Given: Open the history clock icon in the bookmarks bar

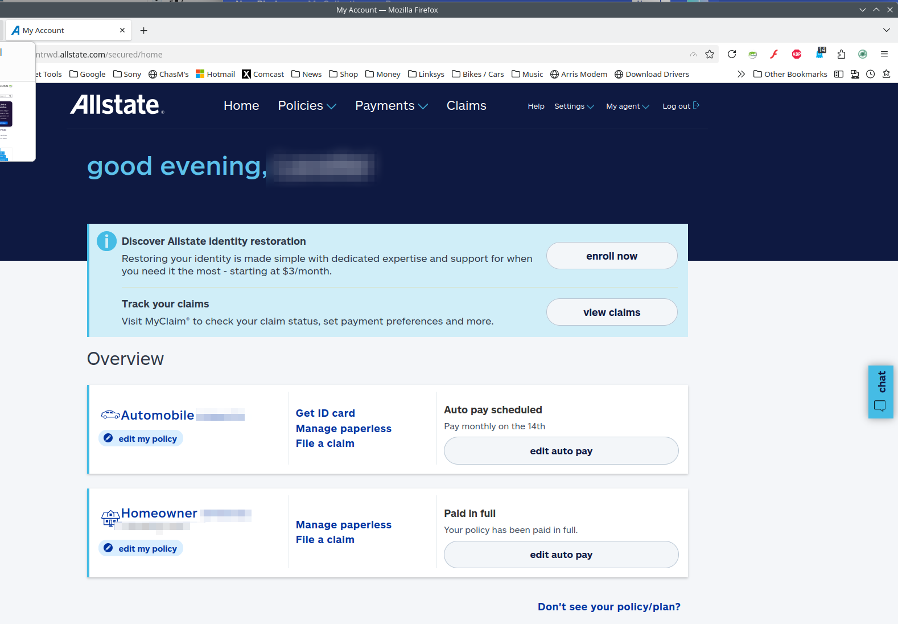Looking at the screenshot, I should tap(871, 74).
